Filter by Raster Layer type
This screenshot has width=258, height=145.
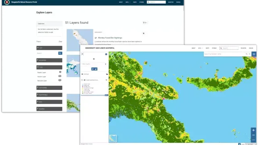click(x=42, y=72)
